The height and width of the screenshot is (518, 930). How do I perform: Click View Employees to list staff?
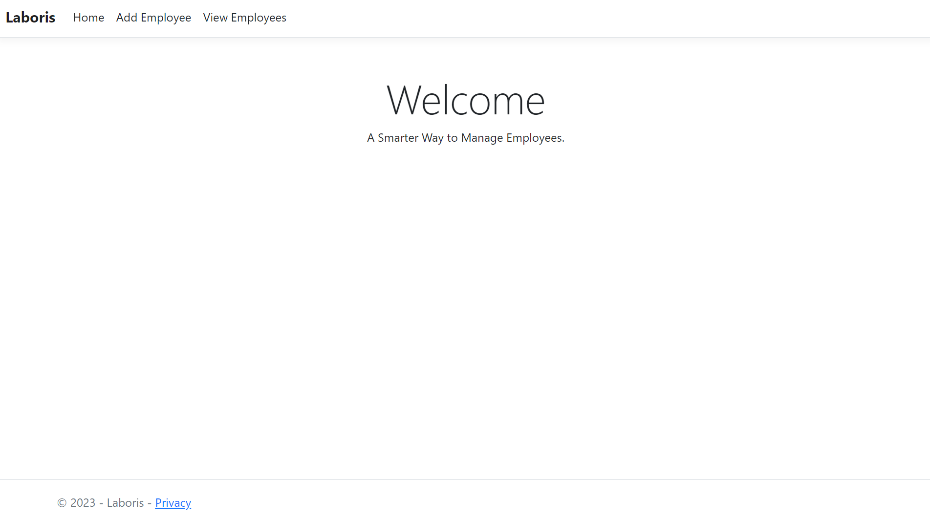[244, 18]
